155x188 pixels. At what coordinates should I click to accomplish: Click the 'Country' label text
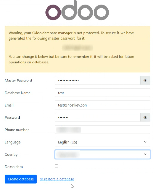coord(11,154)
